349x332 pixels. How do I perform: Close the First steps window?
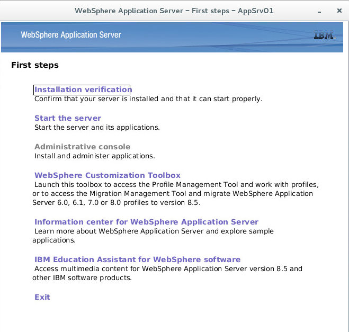tap(339, 11)
